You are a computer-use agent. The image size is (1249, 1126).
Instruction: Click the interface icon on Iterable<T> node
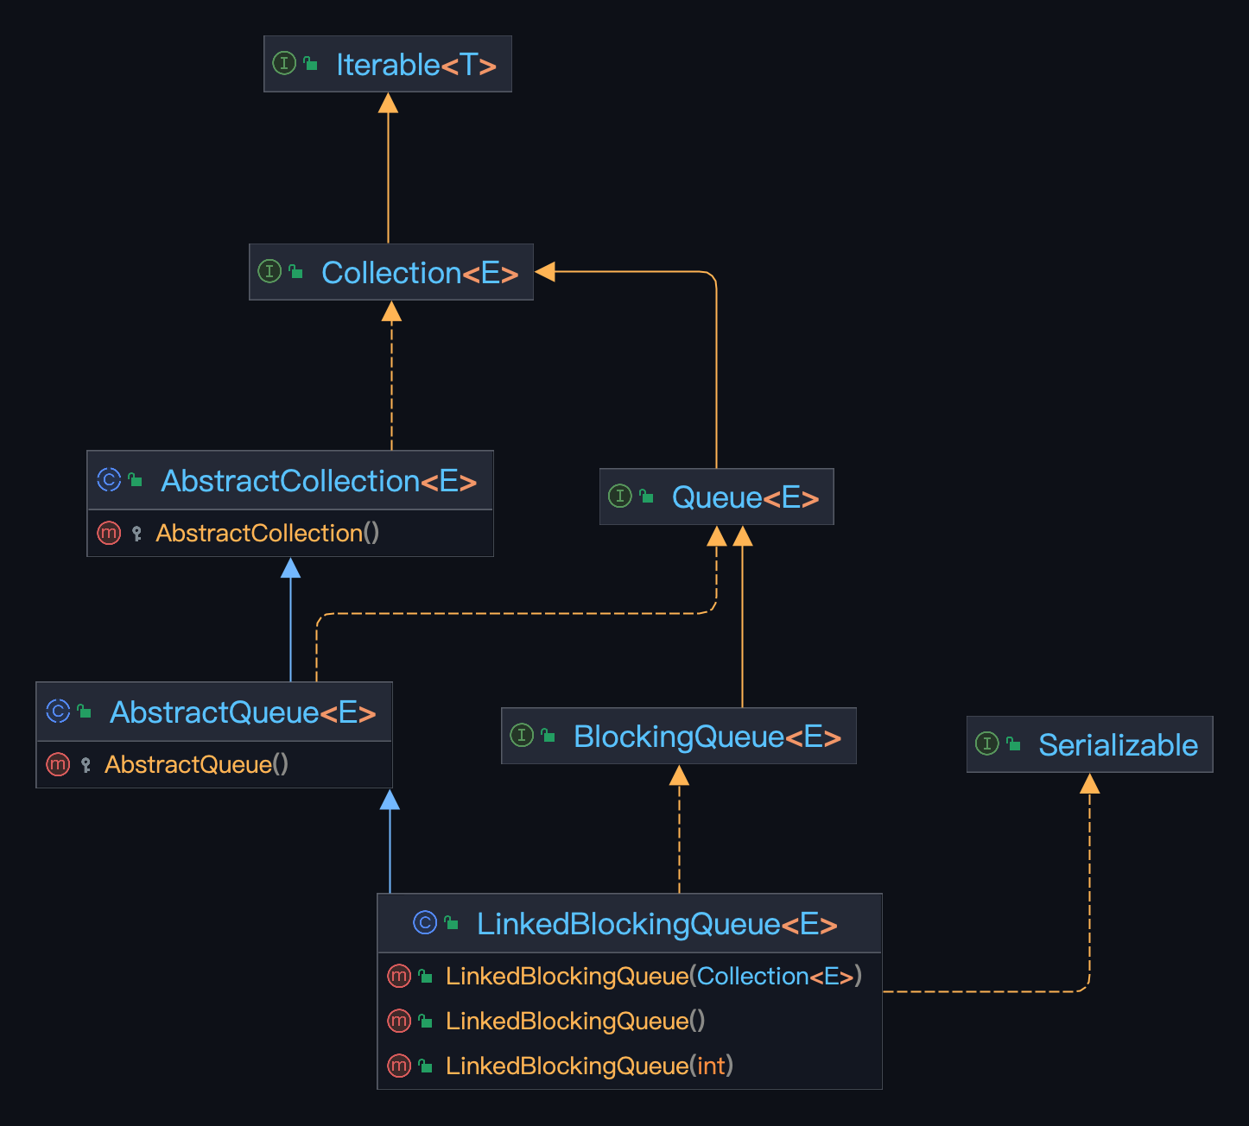click(285, 63)
